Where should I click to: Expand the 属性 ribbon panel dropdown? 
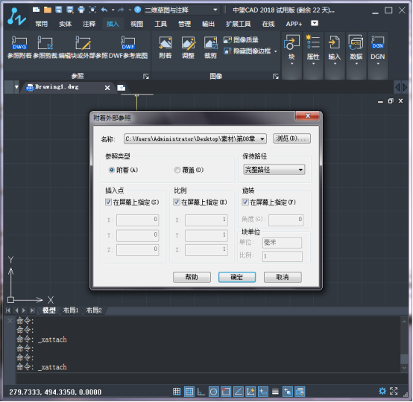313,64
